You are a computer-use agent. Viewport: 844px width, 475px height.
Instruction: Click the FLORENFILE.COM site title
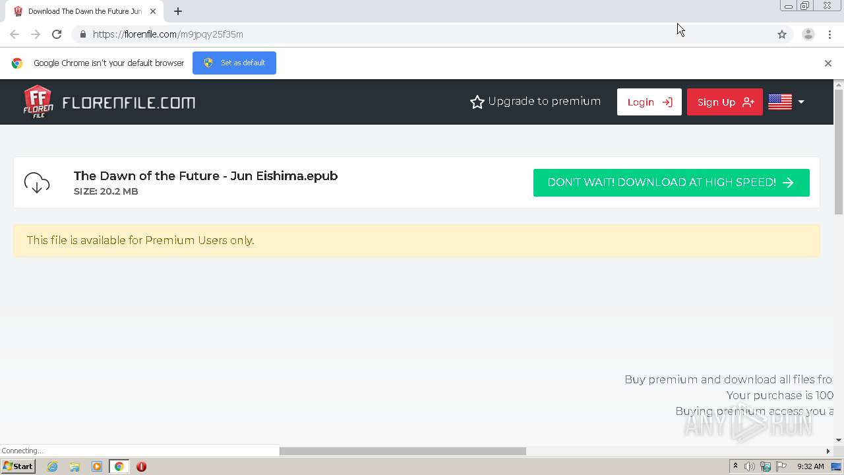coord(129,102)
